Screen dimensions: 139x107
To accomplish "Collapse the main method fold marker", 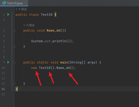I will pos(14,62).
